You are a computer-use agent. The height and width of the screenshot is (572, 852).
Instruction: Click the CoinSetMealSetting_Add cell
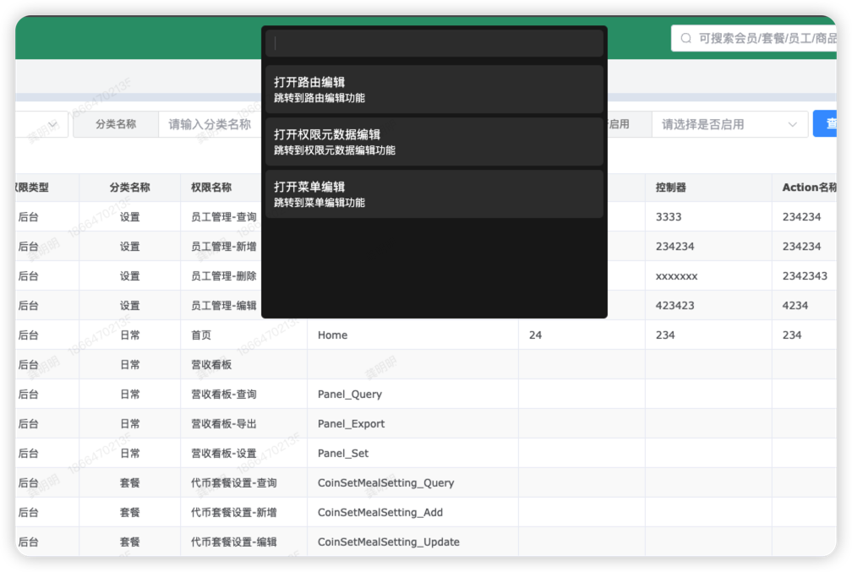pyautogui.click(x=380, y=513)
